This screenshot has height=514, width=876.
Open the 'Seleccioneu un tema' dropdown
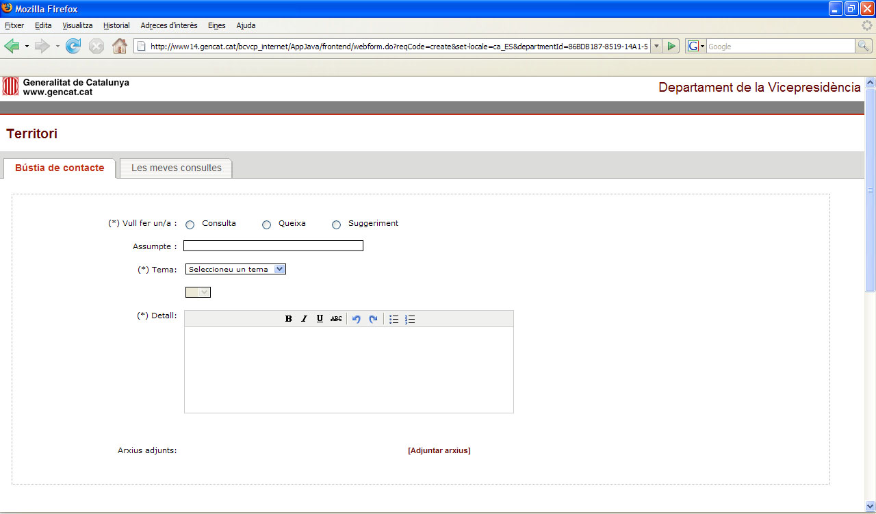tap(235, 269)
